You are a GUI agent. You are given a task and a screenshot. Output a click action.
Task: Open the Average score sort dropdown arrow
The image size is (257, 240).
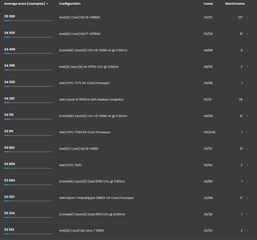pos(47,4)
